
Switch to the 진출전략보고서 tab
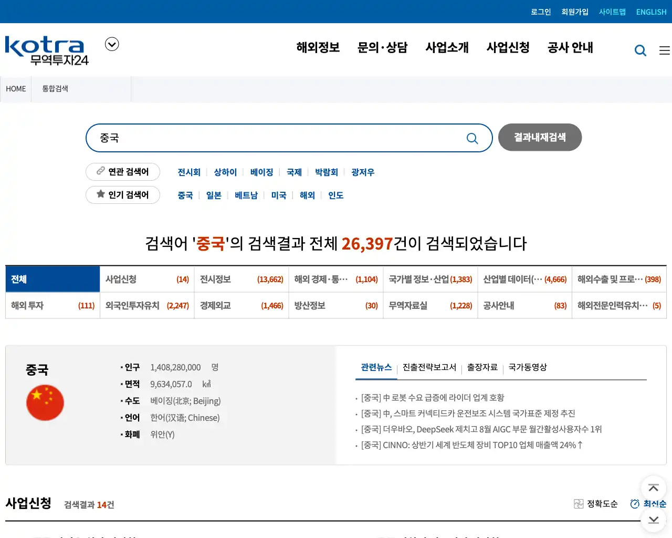tap(429, 368)
